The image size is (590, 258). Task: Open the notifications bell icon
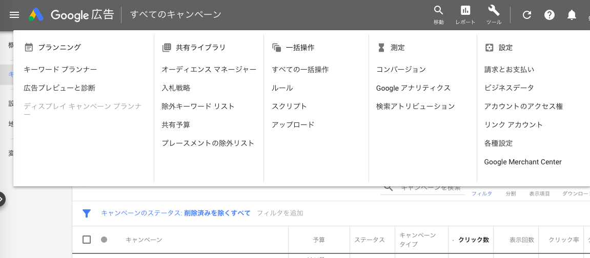[572, 15]
